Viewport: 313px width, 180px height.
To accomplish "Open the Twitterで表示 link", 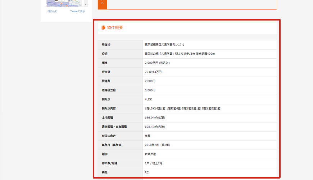I will point(77,12).
